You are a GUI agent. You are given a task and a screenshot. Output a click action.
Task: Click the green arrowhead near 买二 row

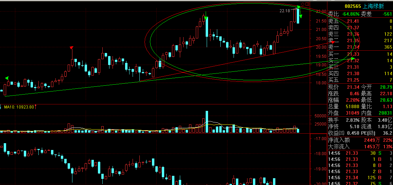353,59
